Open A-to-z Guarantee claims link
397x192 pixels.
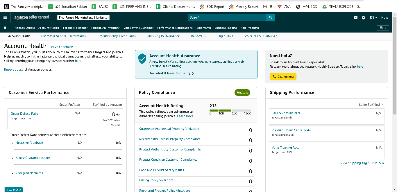[x=33, y=158]
